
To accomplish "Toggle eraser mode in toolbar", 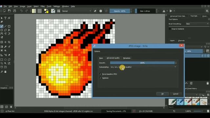I will pos(95,11).
